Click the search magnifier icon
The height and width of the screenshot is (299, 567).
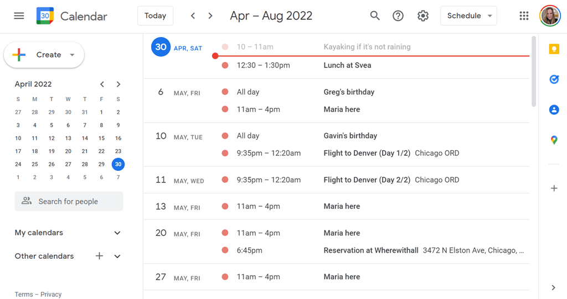pos(375,15)
